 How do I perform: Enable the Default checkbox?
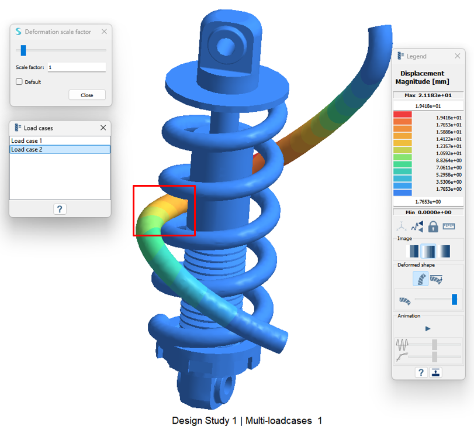pos(19,82)
